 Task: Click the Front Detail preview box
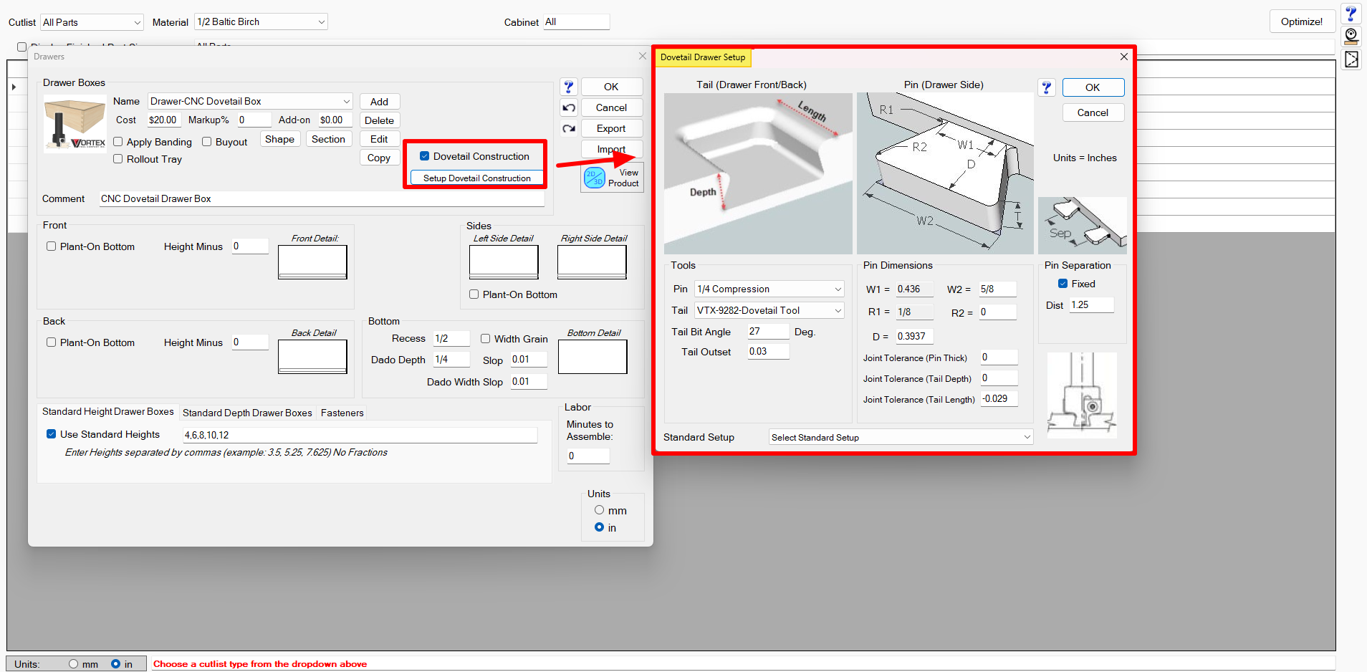tap(312, 261)
